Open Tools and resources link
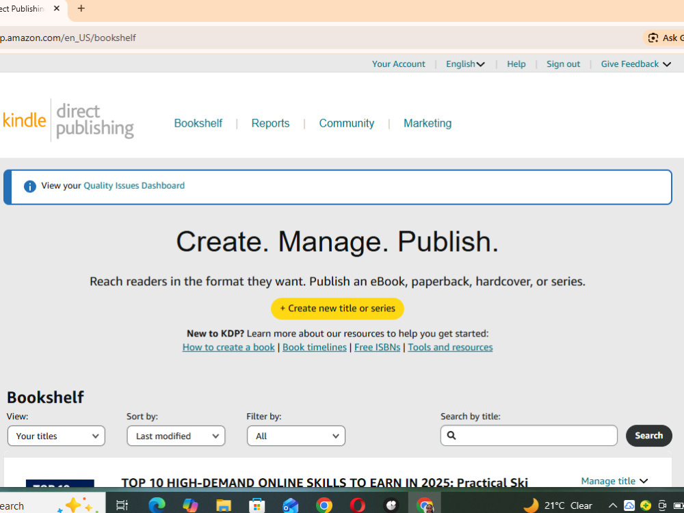 (450, 347)
